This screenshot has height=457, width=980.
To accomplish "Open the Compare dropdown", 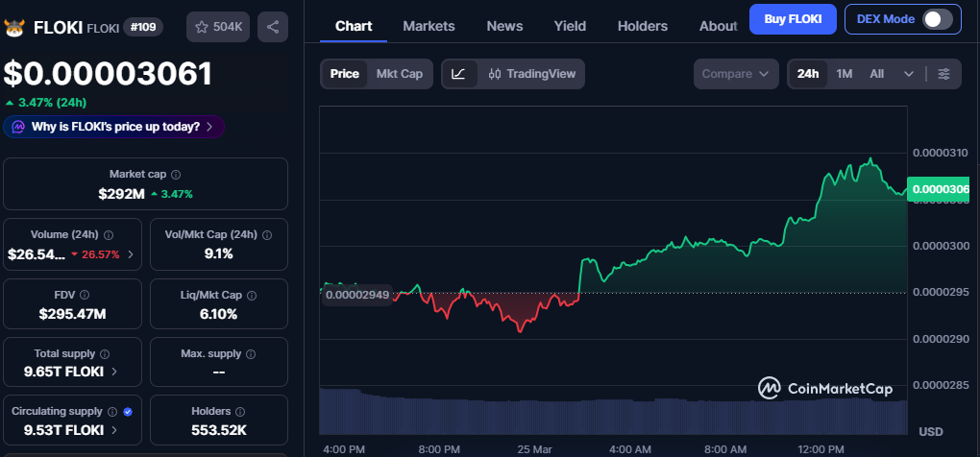I will click(x=736, y=74).
